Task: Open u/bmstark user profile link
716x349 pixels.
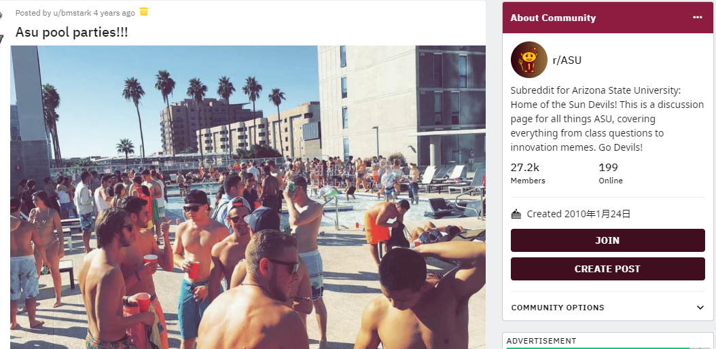Action: coord(72,13)
